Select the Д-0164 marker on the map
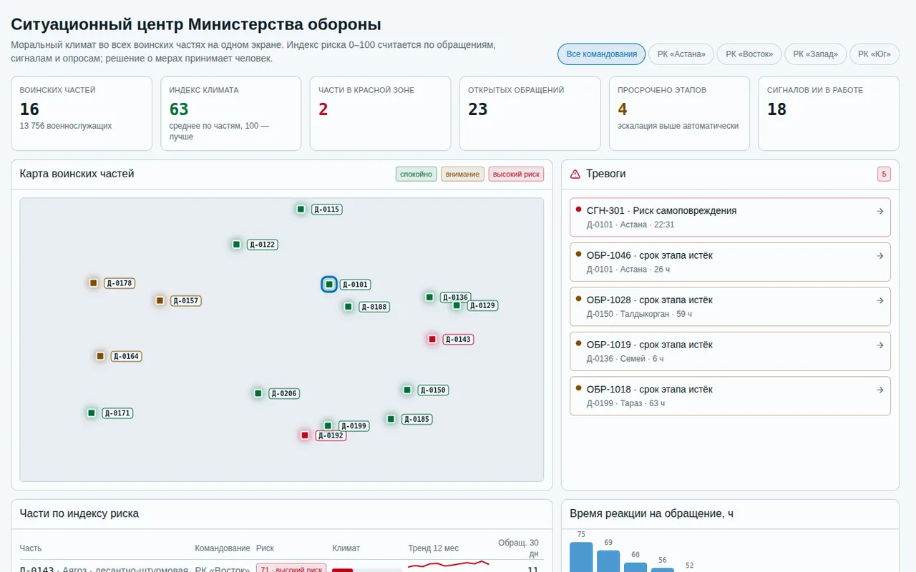The width and height of the screenshot is (916, 572). click(100, 356)
